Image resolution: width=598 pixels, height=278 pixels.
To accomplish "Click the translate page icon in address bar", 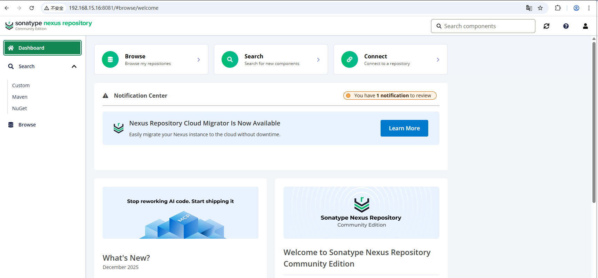I will 529,8.
